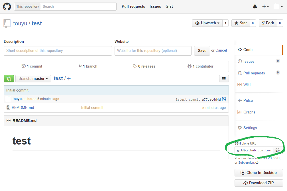
Task: View the 1 commit history
Action: [x=32, y=66]
